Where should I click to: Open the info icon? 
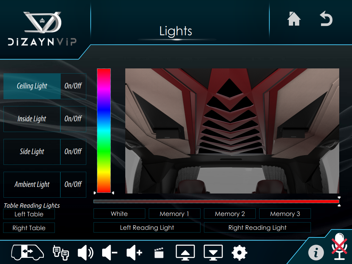point(316,253)
